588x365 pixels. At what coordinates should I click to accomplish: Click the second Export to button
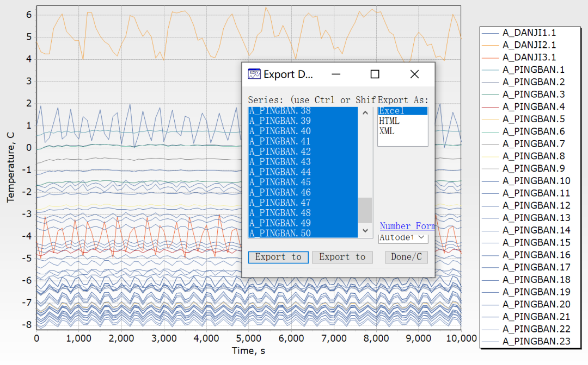coord(342,257)
